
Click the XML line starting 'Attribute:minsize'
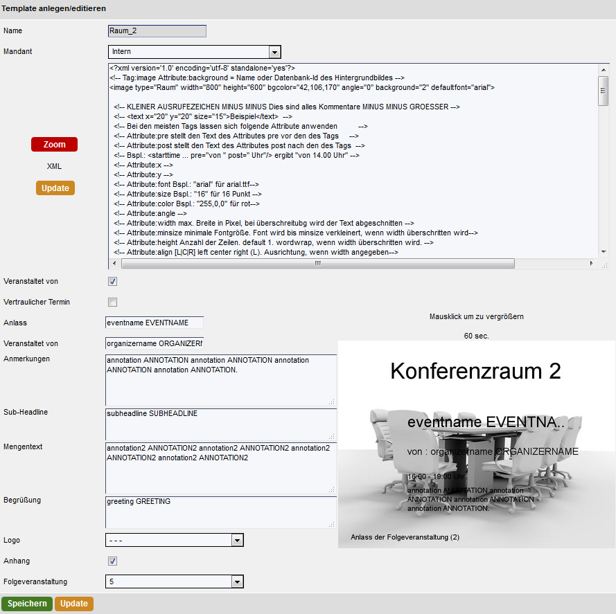pyautogui.click(x=296, y=233)
